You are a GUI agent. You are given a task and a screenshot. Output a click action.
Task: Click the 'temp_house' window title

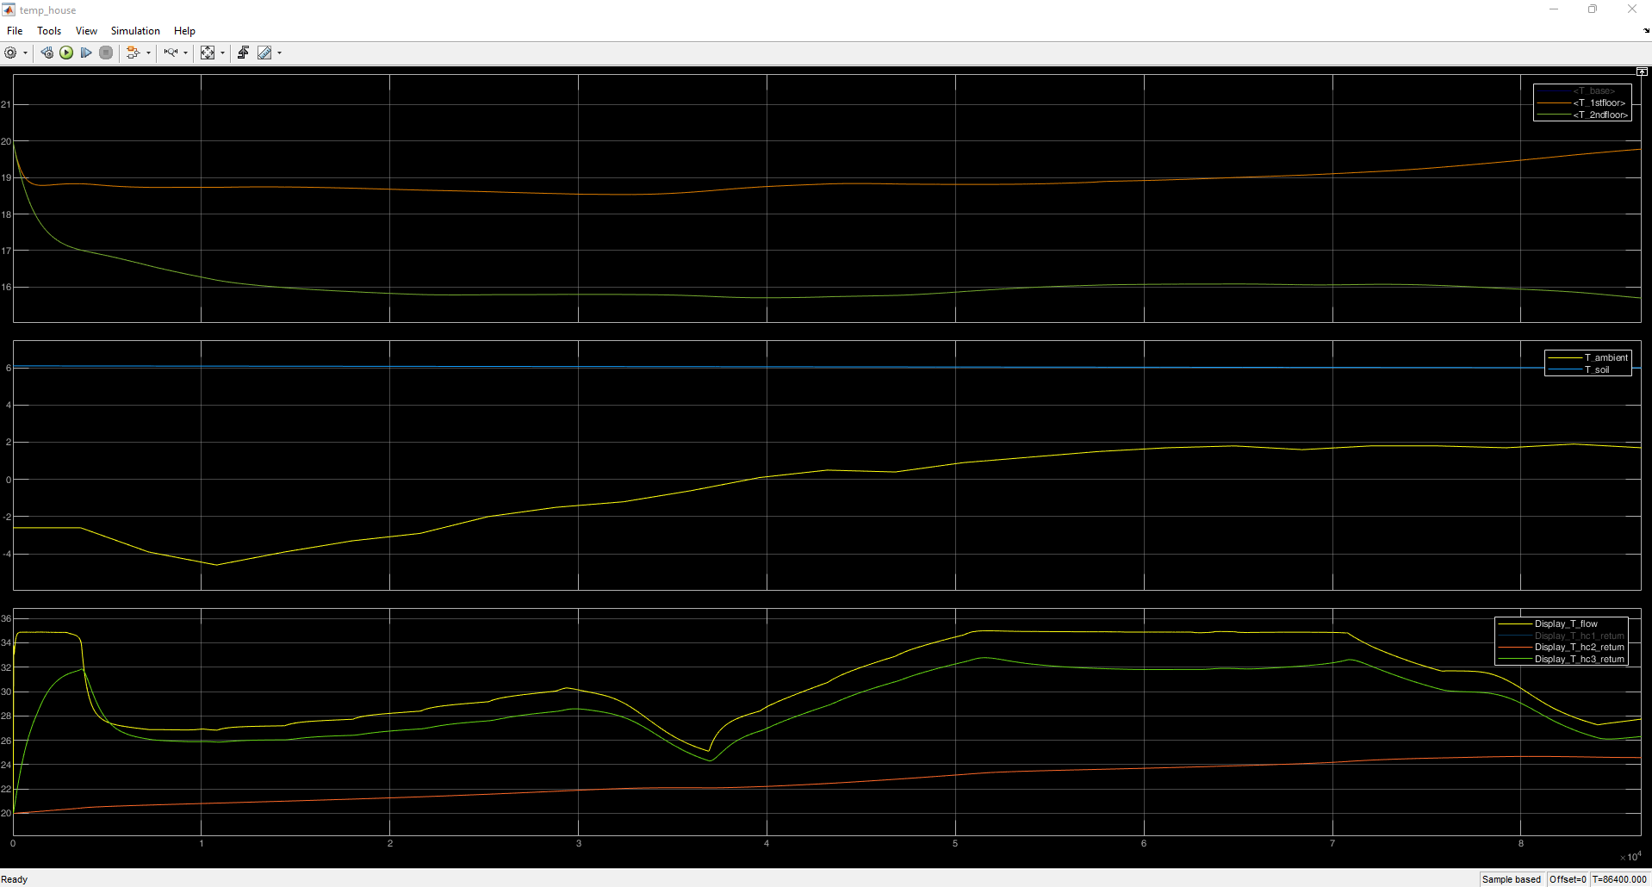(x=47, y=10)
